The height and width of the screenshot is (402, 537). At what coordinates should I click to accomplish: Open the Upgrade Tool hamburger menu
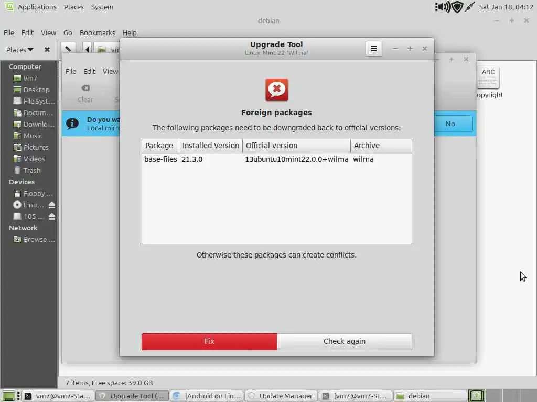[x=373, y=49]
